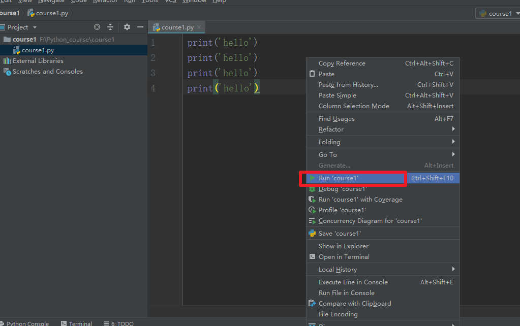This screenshot has width=520, height=326.
Task: Click the Profile icon for course1
Action: (312, 210)
